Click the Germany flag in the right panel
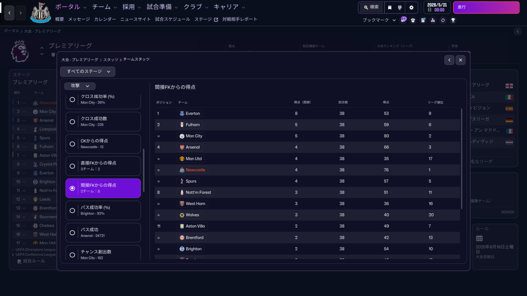This screenshot has width=527, height=296. (x=509, y=120)
